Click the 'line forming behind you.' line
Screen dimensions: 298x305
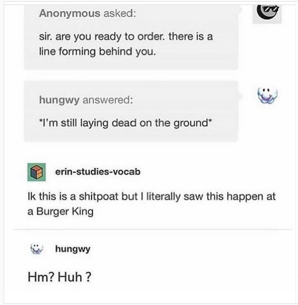[x=97, y=52]
